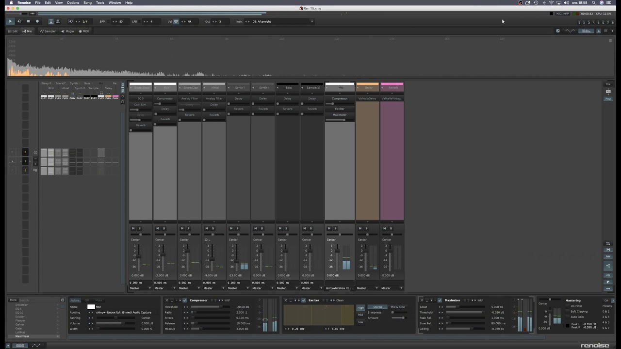This screenshot has height=349, width=621.
Task: Click the Mid band button in Exciter
Action: click(x=360, y=315)
